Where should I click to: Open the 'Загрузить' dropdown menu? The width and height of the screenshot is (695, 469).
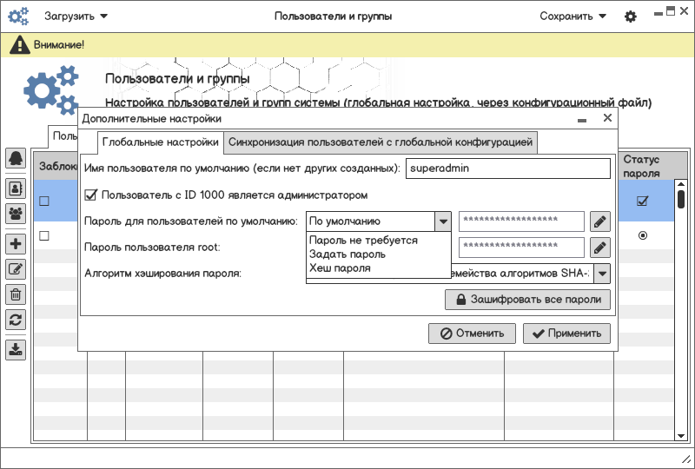[76, 17]
